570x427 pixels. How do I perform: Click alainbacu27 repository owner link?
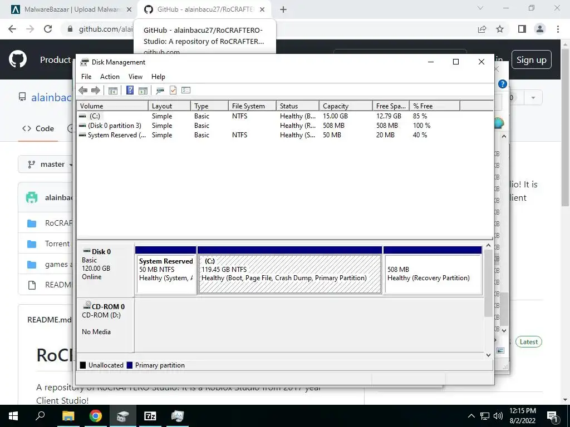(51, 97)
